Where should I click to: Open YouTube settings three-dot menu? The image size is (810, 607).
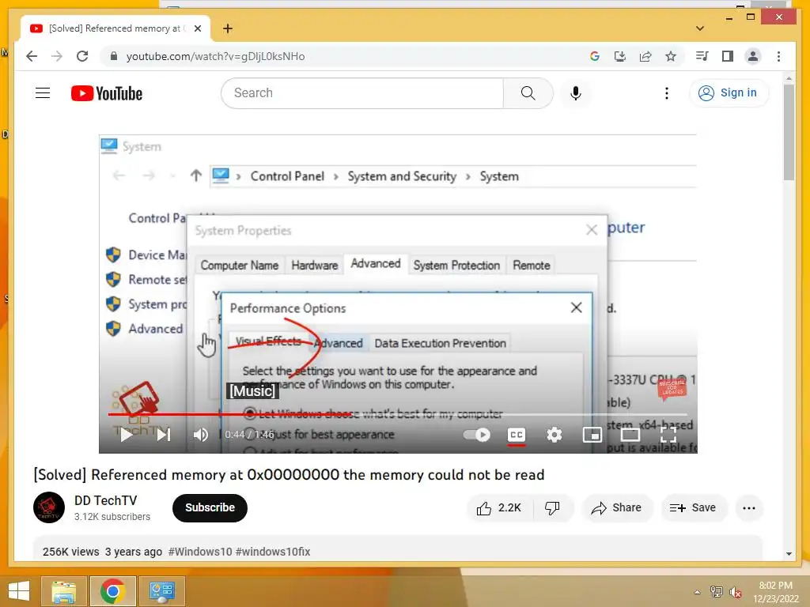(x=666, y=93)
